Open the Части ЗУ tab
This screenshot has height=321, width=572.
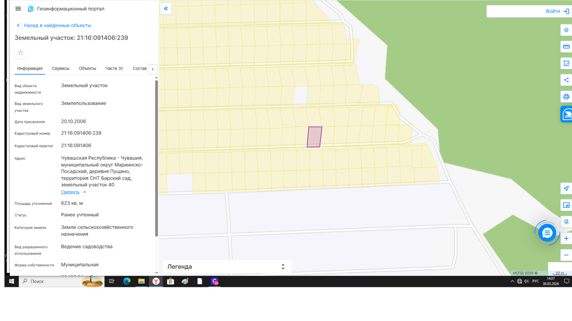coord(114,69)
